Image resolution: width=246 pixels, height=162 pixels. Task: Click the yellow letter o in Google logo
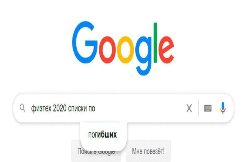125,50
